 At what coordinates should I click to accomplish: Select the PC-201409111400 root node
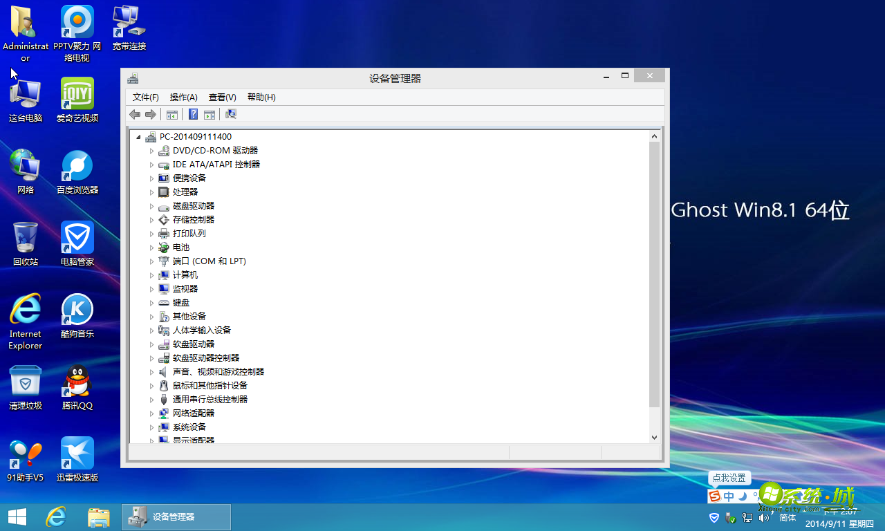click(194, 136)
